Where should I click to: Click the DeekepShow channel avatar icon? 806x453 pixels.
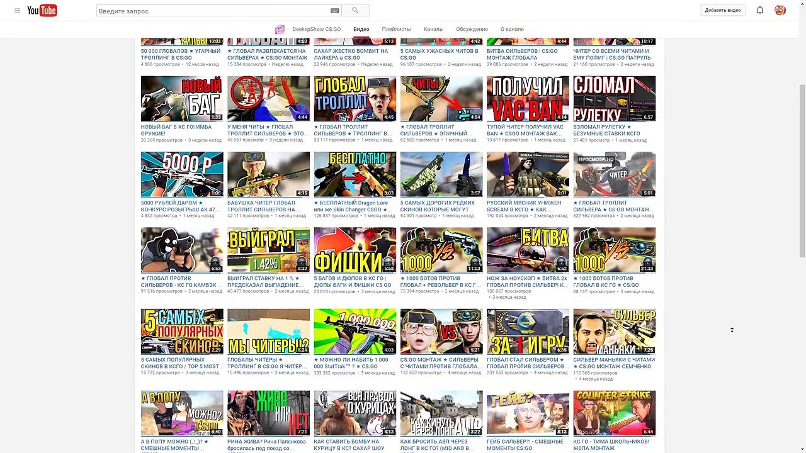280,30
